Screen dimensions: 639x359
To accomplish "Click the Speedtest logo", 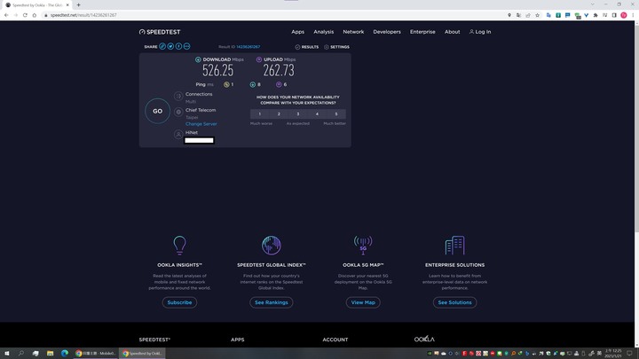I will [x=160, y=32].
